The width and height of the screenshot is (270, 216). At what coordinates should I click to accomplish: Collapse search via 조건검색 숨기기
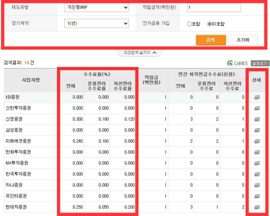pyautogui.click(x=139, y=53)
